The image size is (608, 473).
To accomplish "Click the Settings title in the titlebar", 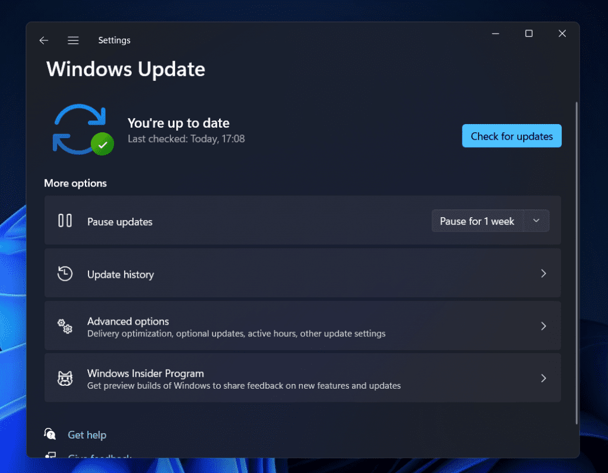I will (x=114, y=40).
